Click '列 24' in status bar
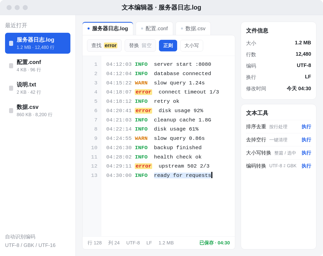The image size is (323, 256). [x=114, y=243]
